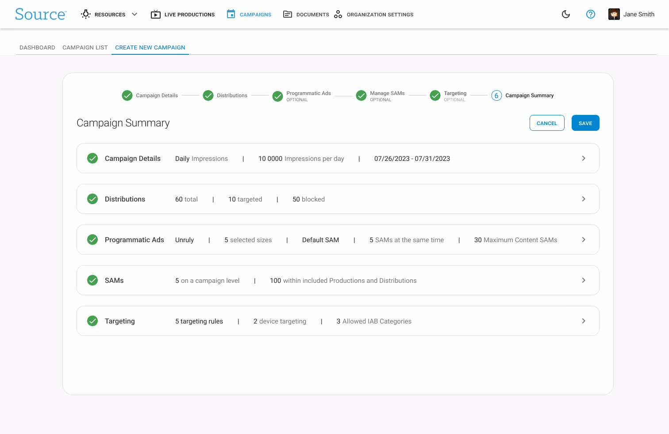Click the Cancel button
Viewport: 669px width, 434px height.
coord(547,123)
